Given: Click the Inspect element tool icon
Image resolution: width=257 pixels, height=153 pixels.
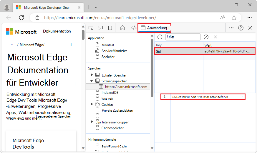Looking at the screenshot, I should tap(91, 28).
